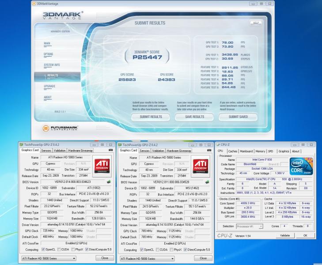
Task: Click the Submit Results button
Action: 151,117
